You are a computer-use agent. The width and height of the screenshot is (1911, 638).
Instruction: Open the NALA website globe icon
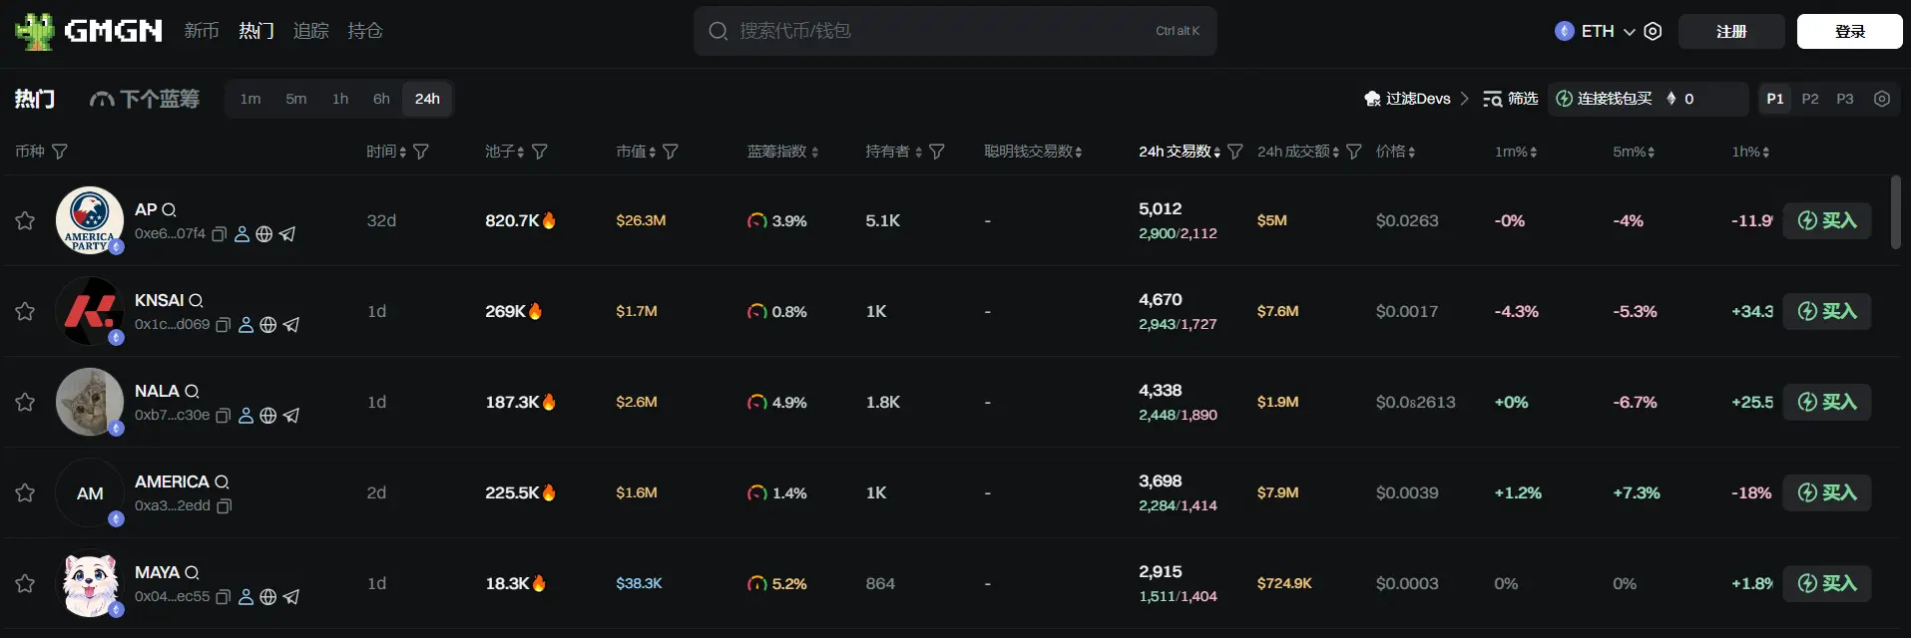(x=268, y=416)
